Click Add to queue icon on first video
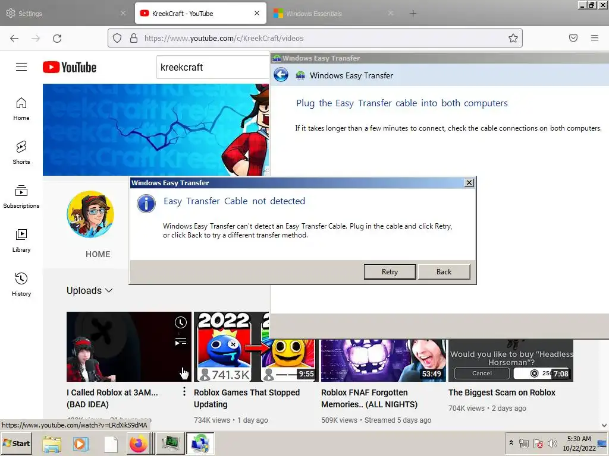 click(181, 341)
